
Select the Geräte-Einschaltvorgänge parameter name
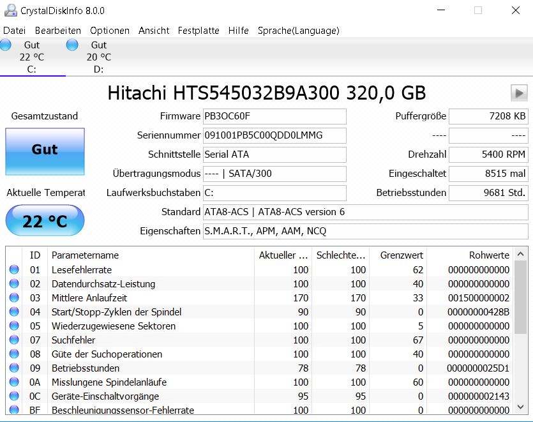pyautogui.click(x=105, y=396)
